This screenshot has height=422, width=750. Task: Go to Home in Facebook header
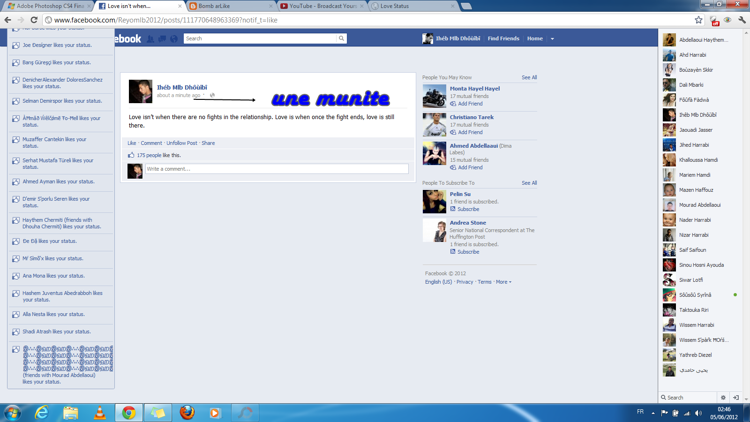[535, 38]
